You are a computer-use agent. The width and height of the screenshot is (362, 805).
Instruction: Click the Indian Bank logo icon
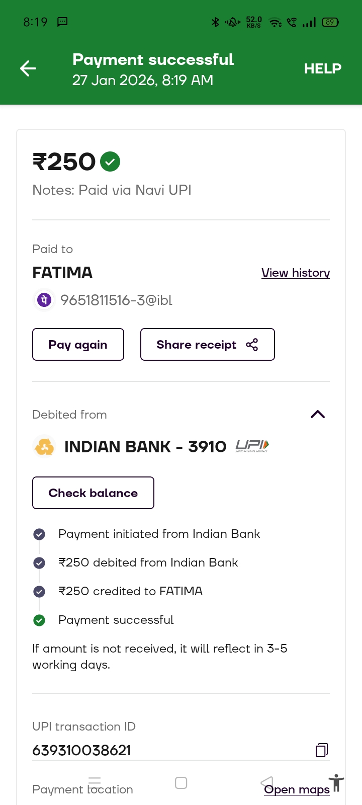tap(44, 447)
